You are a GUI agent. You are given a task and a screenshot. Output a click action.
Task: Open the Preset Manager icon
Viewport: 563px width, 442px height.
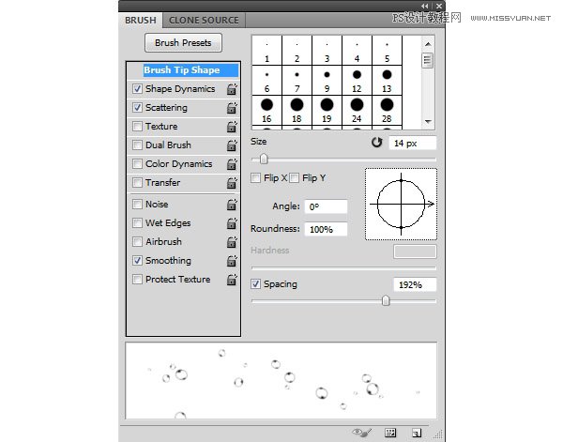[391, 433]
